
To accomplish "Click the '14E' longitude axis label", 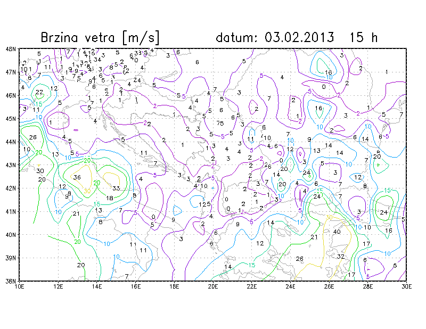I will [97, 286].
